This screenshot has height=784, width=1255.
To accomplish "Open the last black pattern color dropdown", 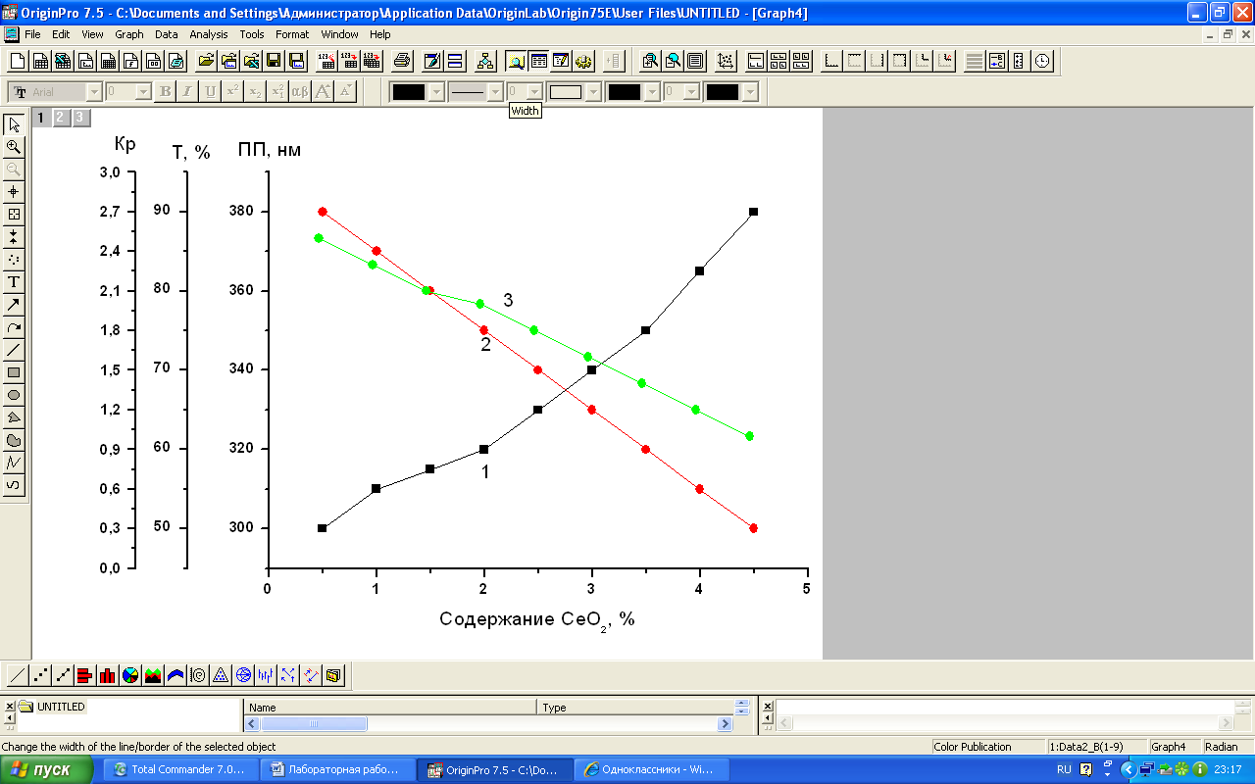I will pos(750,91).
